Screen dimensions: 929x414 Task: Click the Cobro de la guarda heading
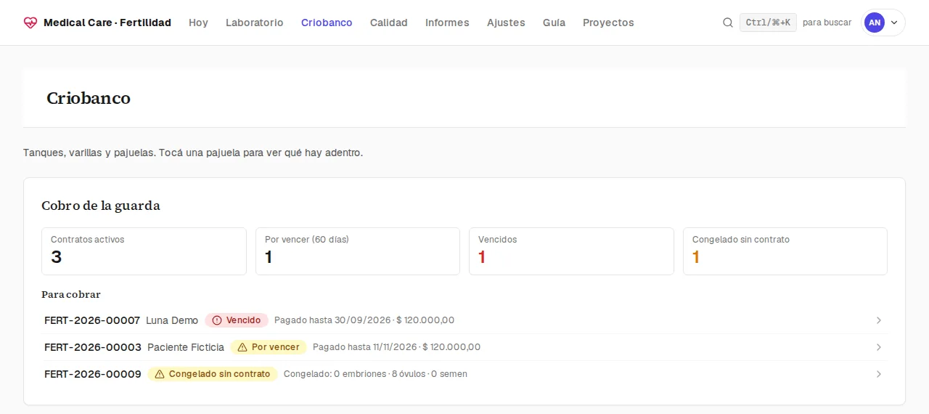(x=101, y=206)
